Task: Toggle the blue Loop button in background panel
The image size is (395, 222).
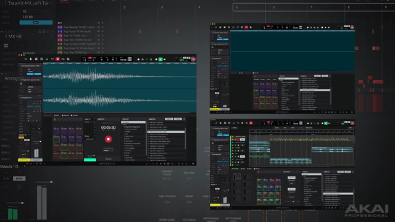Action: coord(36,23)
